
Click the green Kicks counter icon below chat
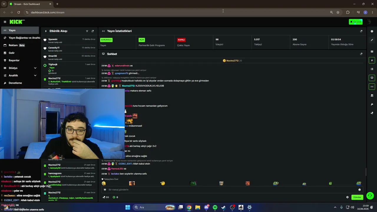[114, 197]
